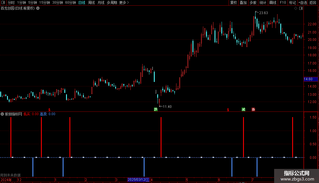Toggle the side panel icon in chart corner
The height and width of the screenshot is (183, 319).
301,8
